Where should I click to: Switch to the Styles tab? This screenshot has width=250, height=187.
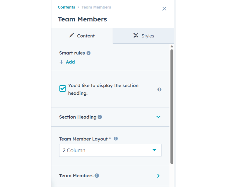pos(143,36)
